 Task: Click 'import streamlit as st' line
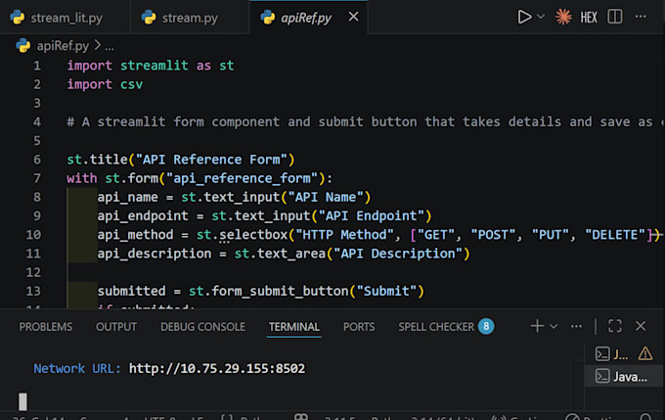tap(151, 66)
